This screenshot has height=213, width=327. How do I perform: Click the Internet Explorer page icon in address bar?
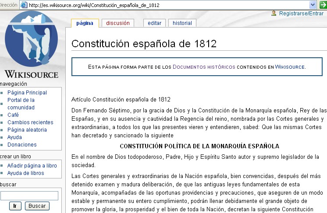tap(24, 5)
